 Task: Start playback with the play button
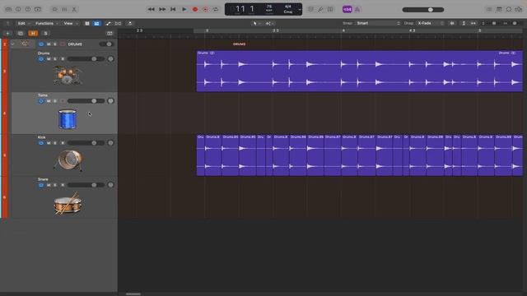[184, 9]
